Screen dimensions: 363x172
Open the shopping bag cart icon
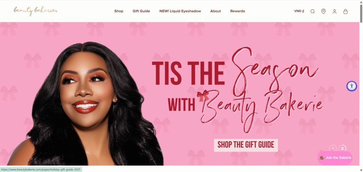pos(345,11)
